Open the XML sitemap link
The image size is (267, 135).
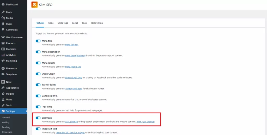pos(71,122)
